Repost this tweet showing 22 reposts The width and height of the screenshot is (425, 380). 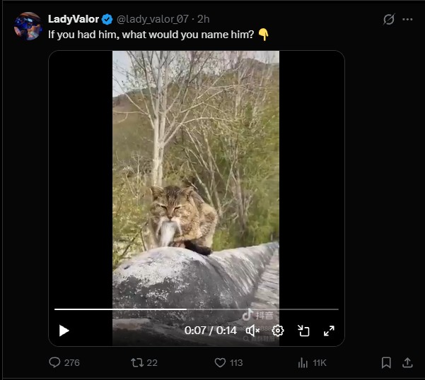(x=144, y=362)
